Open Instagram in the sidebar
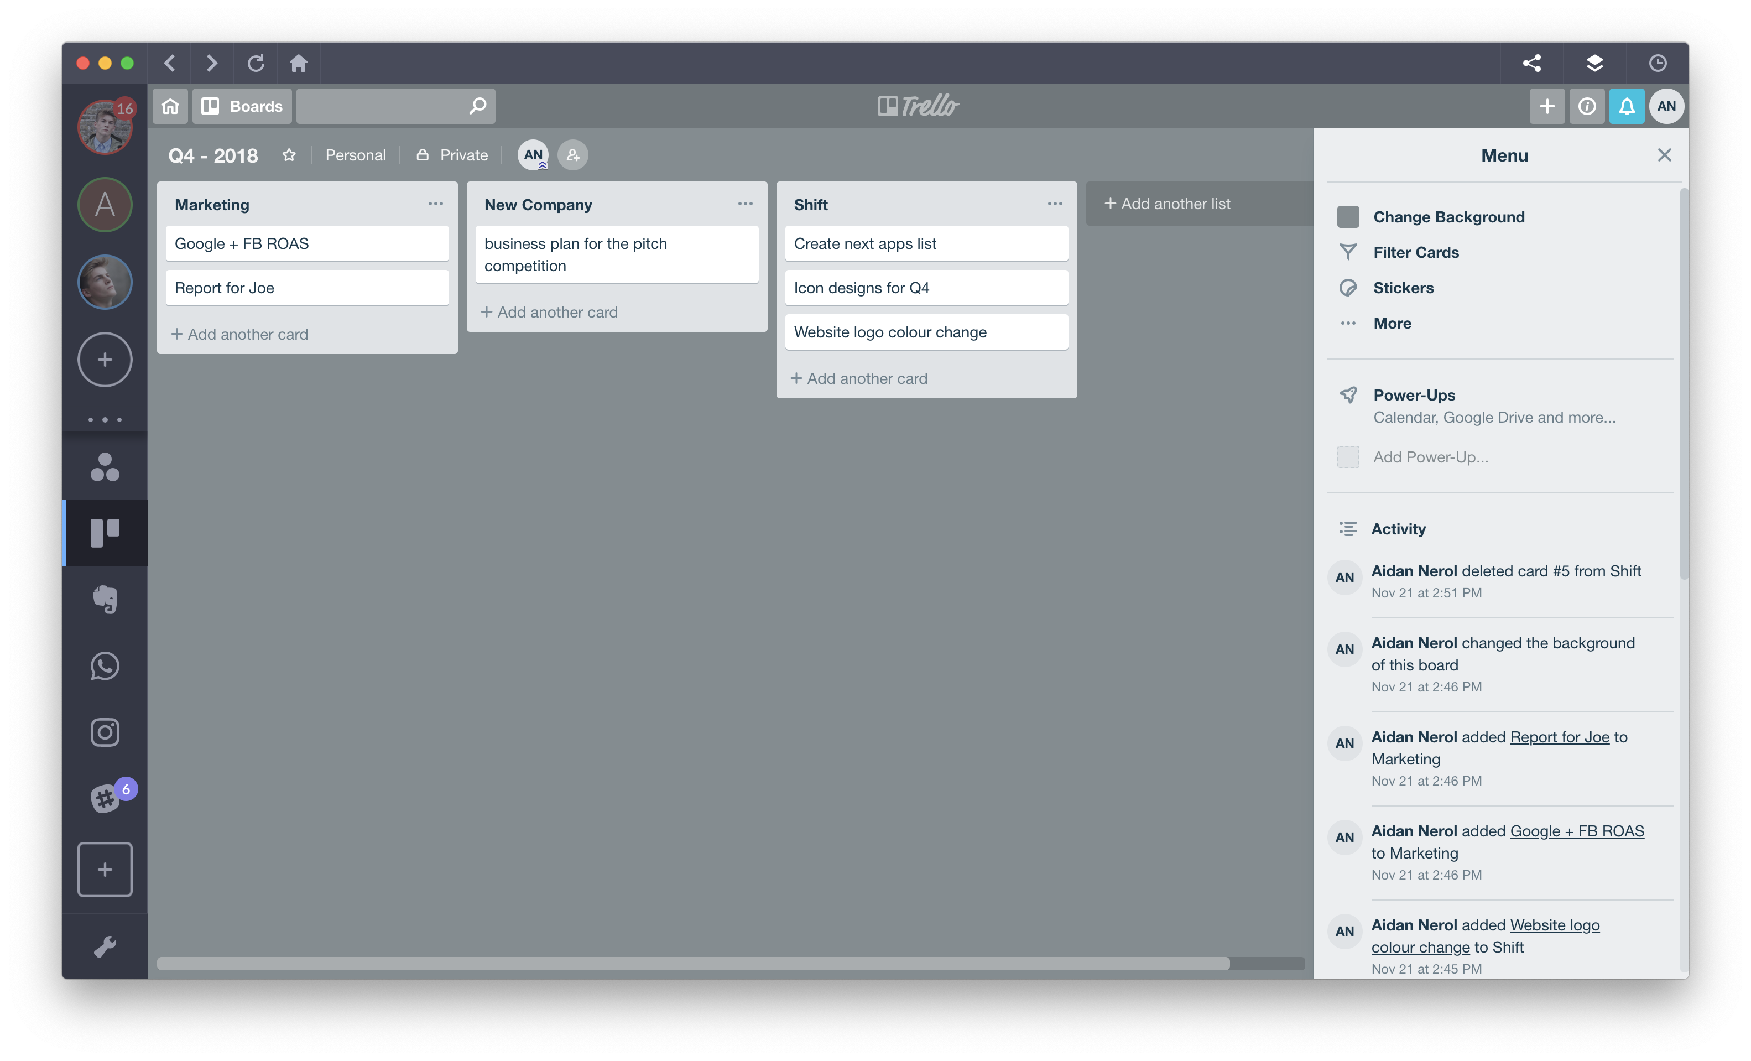Viewport: 1751px width, 1061px height. [105, 732]
